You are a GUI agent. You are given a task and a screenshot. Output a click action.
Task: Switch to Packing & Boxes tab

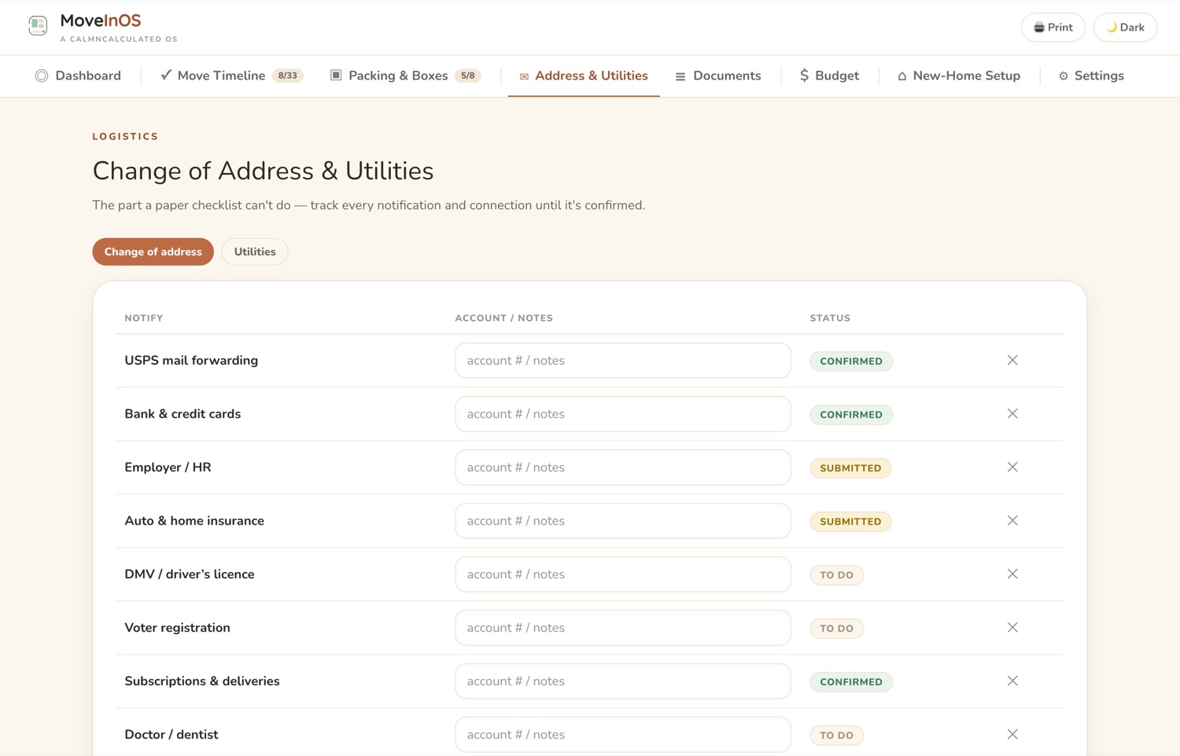coord(405,76)
